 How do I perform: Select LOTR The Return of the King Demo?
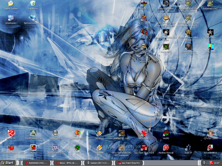pyautogui.click(x=166, y=18)
